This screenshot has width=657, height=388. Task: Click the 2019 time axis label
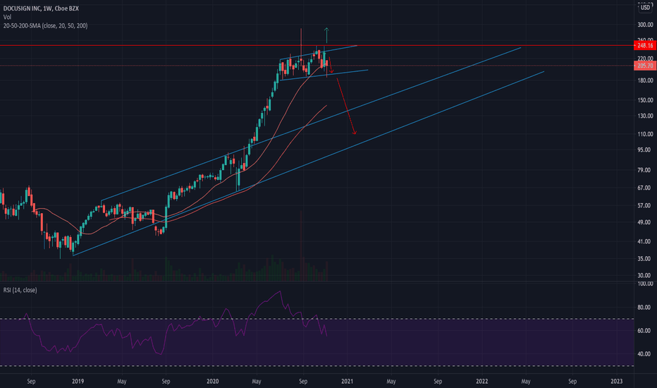(x=78, y=381)
